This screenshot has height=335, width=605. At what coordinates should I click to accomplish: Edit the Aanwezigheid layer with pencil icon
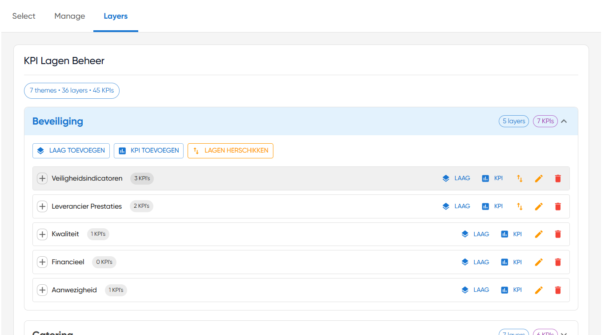(x=539, y=290)
